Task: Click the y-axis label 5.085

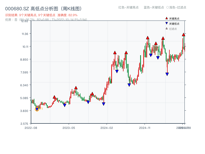Action: click(24, 98)
